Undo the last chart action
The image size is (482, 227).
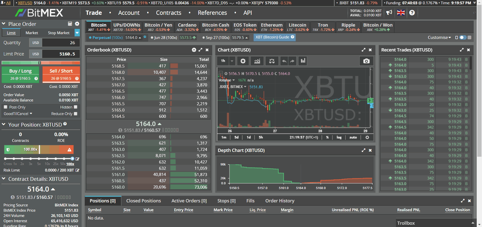(284, 61)
